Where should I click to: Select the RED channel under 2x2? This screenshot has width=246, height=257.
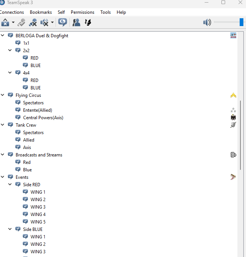pos(34,58)
